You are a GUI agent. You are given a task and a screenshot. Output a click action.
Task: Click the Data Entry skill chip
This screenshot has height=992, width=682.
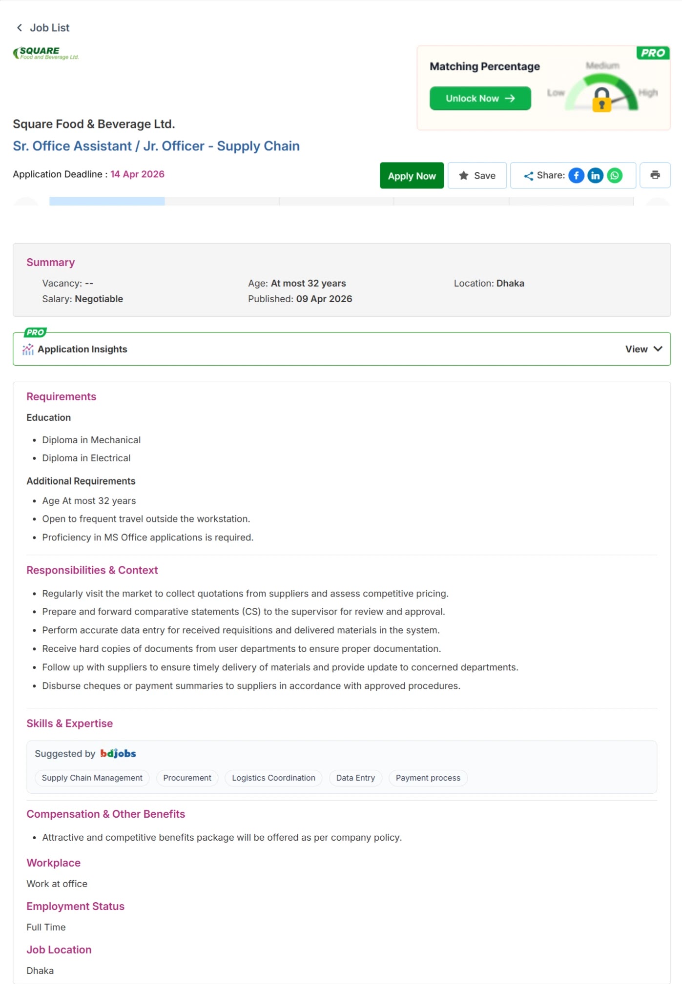355,778
